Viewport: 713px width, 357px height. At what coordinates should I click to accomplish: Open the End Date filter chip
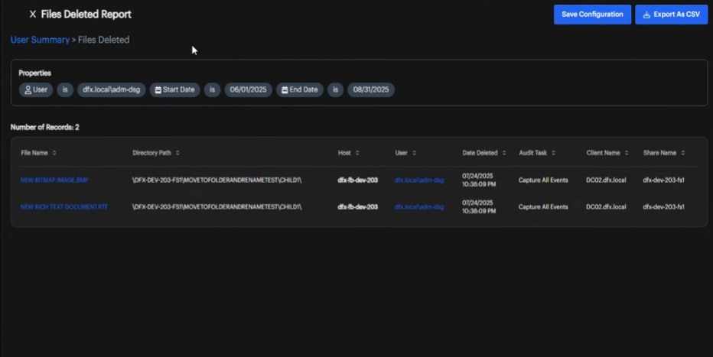click(300, 90)
